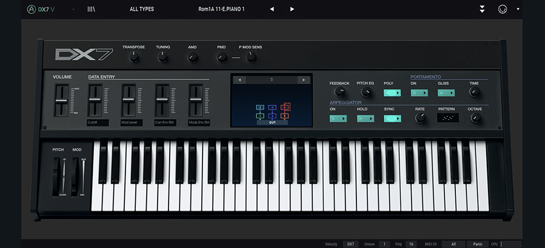Toggle the GLISS switch
The width and height of the screenshot is (545, 248).
point(446,93)
